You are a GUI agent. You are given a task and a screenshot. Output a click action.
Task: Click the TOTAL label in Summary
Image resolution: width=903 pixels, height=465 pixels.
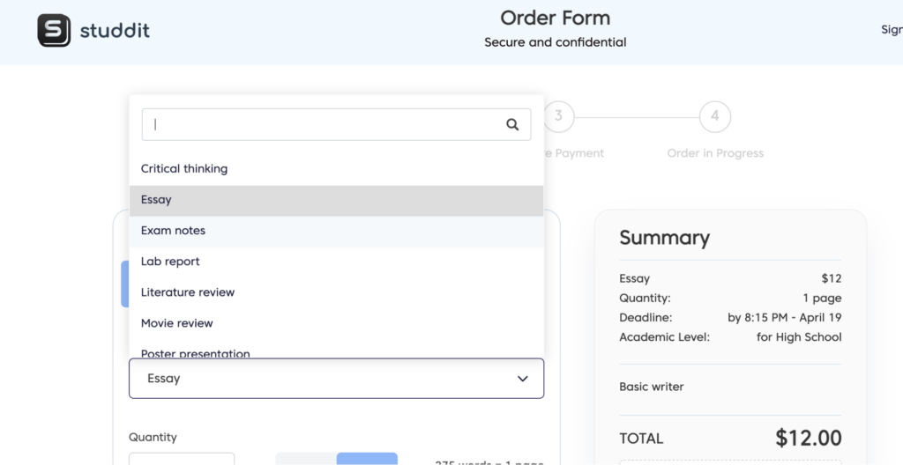tap(641, 439)
